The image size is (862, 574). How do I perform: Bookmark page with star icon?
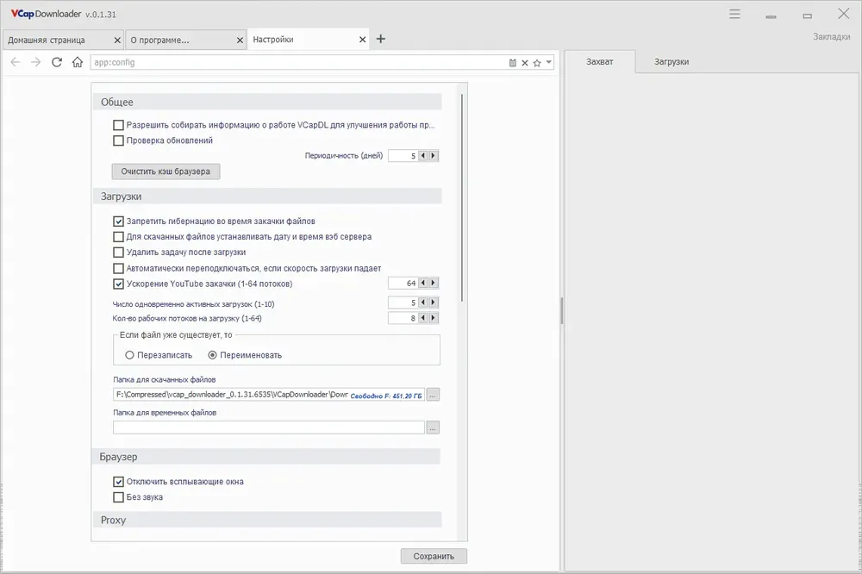coord(537,63)
